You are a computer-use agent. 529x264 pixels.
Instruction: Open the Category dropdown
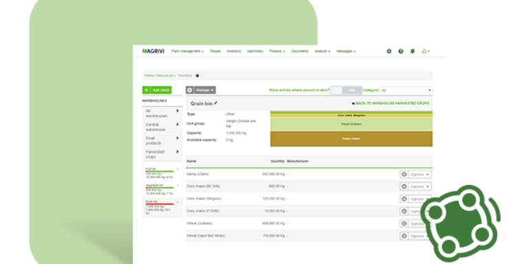pyautogui.click(x=406, y=90)
